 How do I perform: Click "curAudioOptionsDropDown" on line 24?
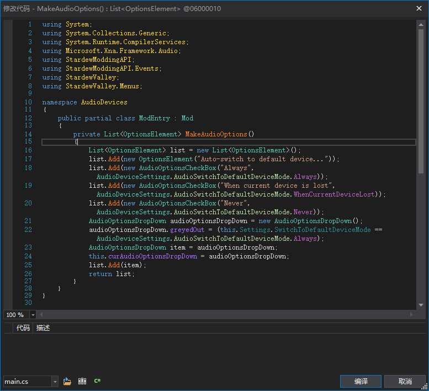(x=153, y=256)
